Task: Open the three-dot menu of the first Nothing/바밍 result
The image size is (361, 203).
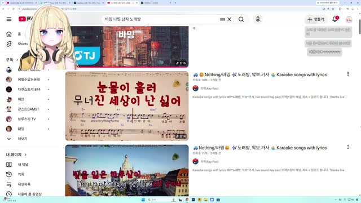Action: tap(348, 74)
